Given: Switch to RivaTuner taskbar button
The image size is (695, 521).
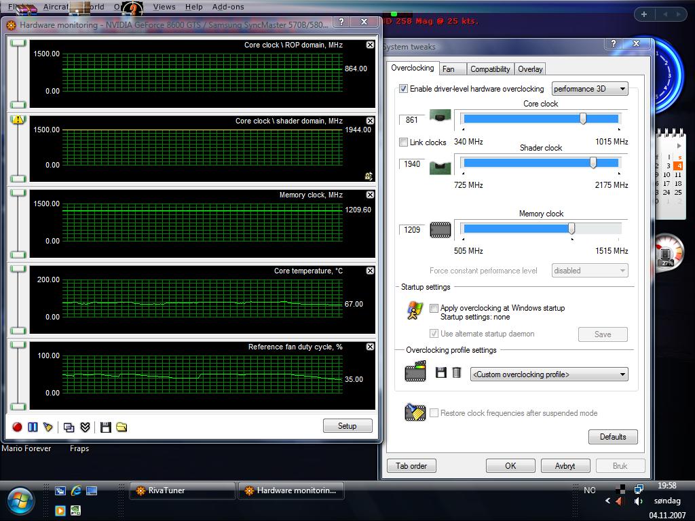Looking at the screenshot, I should pyautogui.click(x=182, y=490).
